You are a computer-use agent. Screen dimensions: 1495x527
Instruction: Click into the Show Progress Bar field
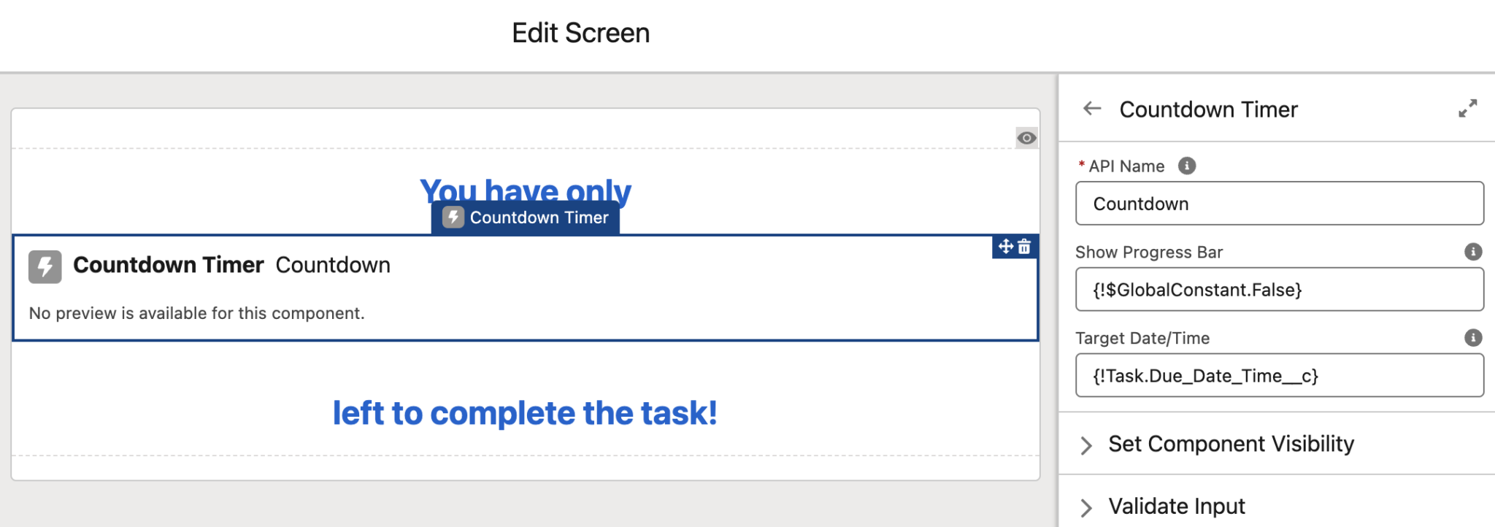click(1279, 290)
